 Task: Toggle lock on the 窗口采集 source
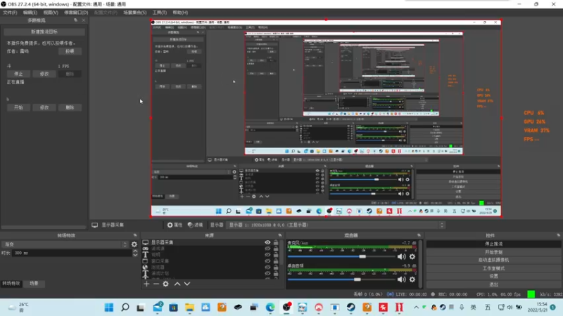point(276,261)
